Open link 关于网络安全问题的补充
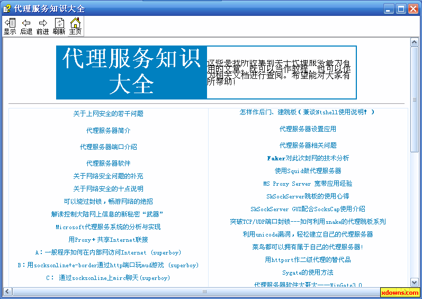The image size is (422, 299). (x=108, y=176)
